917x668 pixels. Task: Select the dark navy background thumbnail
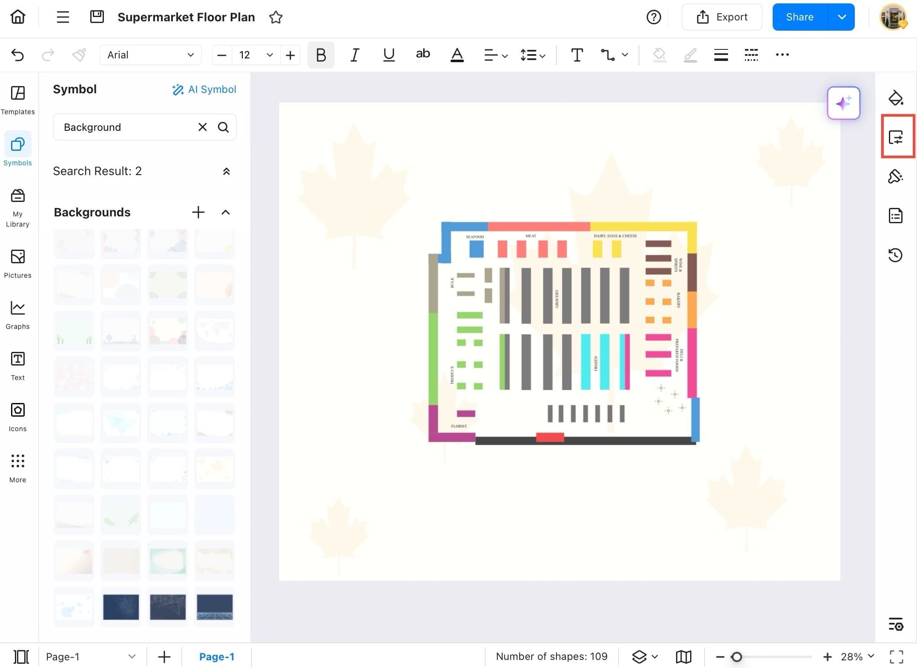tap(121, 607)
